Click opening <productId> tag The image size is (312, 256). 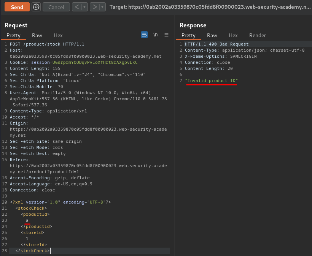[35, 214]
